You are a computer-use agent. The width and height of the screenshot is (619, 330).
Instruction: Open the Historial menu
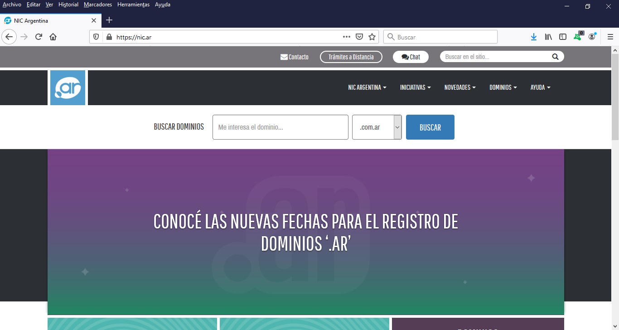point(68,5)
